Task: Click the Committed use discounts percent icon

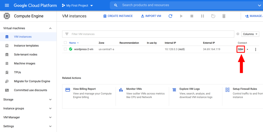Action: (x=7, y=90)
